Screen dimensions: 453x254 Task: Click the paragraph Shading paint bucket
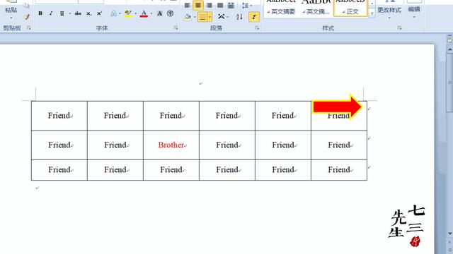click(x=188, y=17)
